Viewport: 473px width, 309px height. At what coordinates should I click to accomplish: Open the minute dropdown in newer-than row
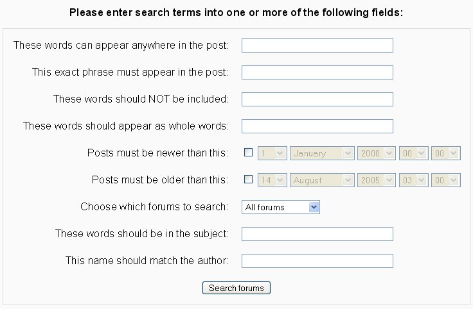[x=446, y=153]
